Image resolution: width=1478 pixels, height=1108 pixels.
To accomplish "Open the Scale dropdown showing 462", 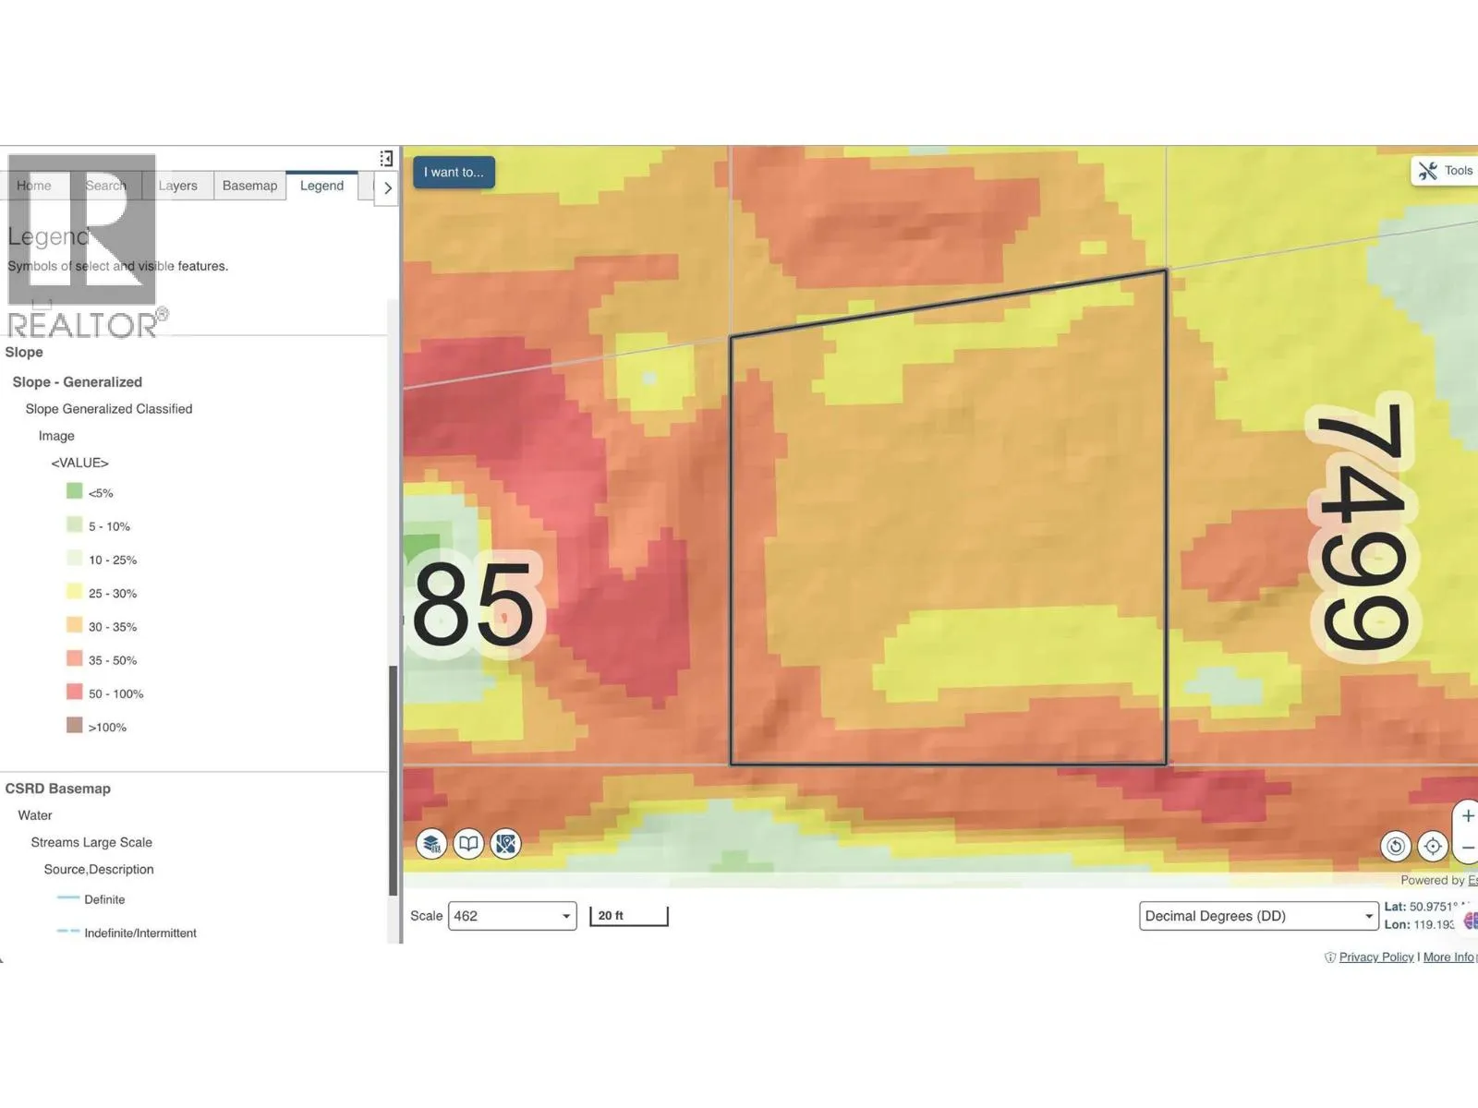I will tap(512, 916).
